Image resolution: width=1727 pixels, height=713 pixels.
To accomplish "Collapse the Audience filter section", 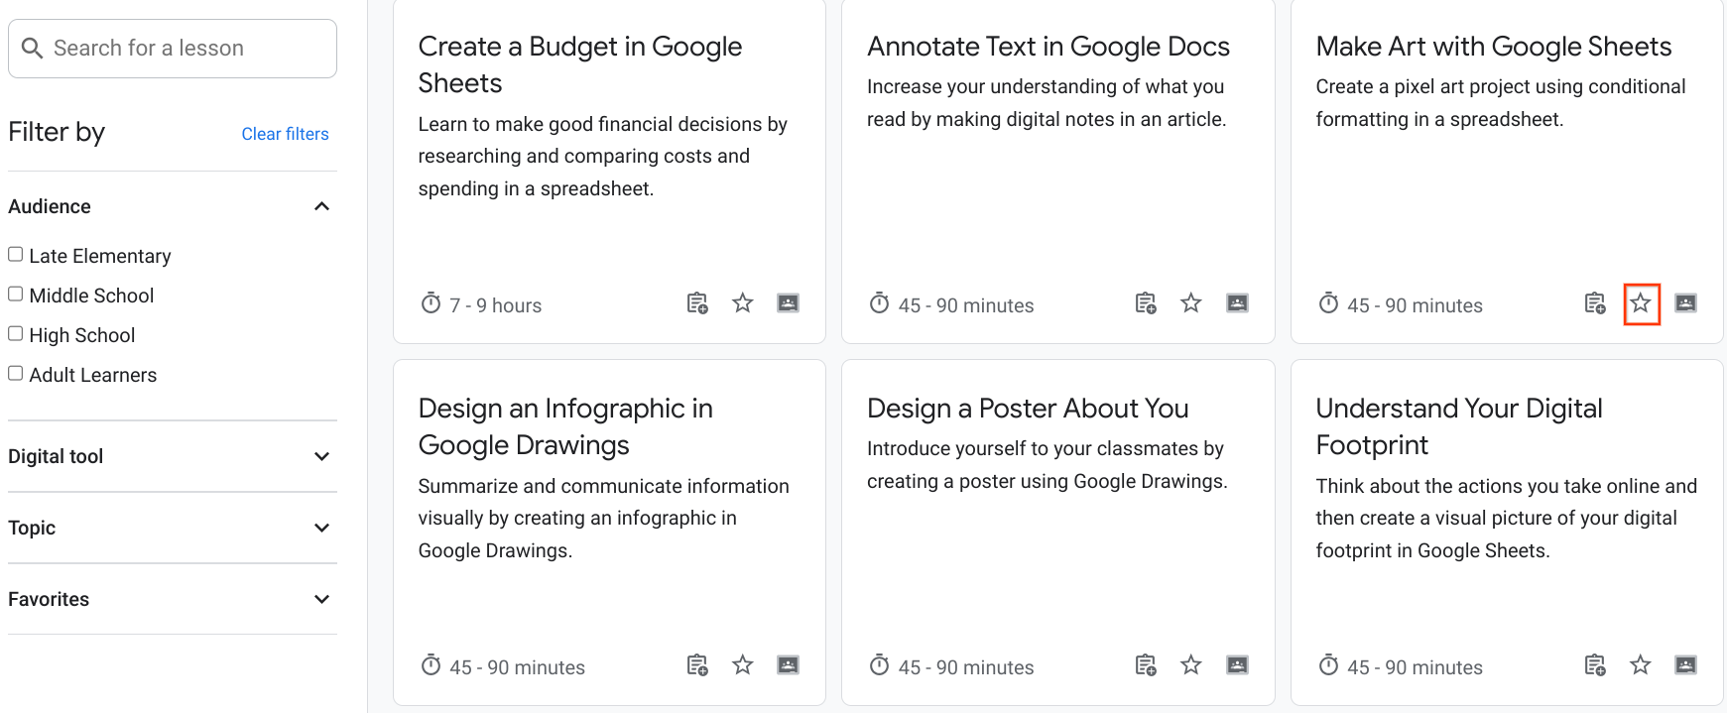I will (320, 205).
